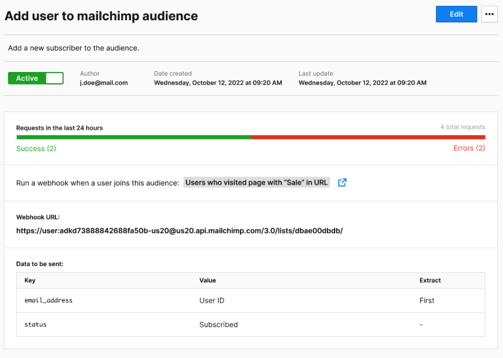Screen dimensions: 503x358
Task: Open the three-dot more options menu
Action: coord(489,14)
